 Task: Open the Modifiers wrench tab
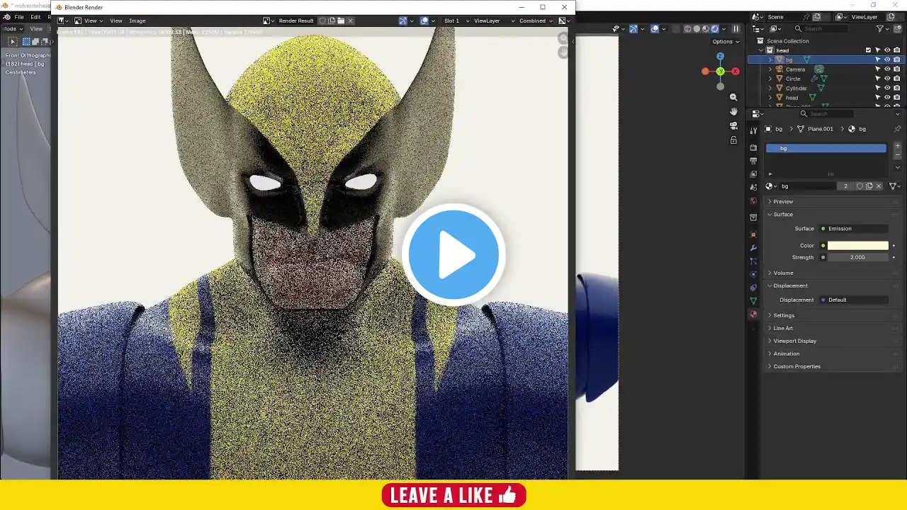[753, 248]
